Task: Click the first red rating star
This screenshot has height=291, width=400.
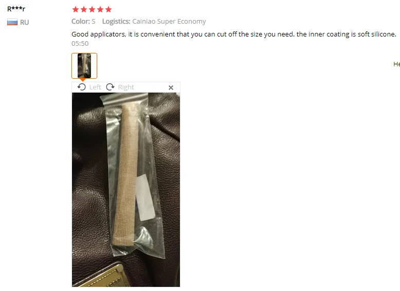Action: click(76, 9)
